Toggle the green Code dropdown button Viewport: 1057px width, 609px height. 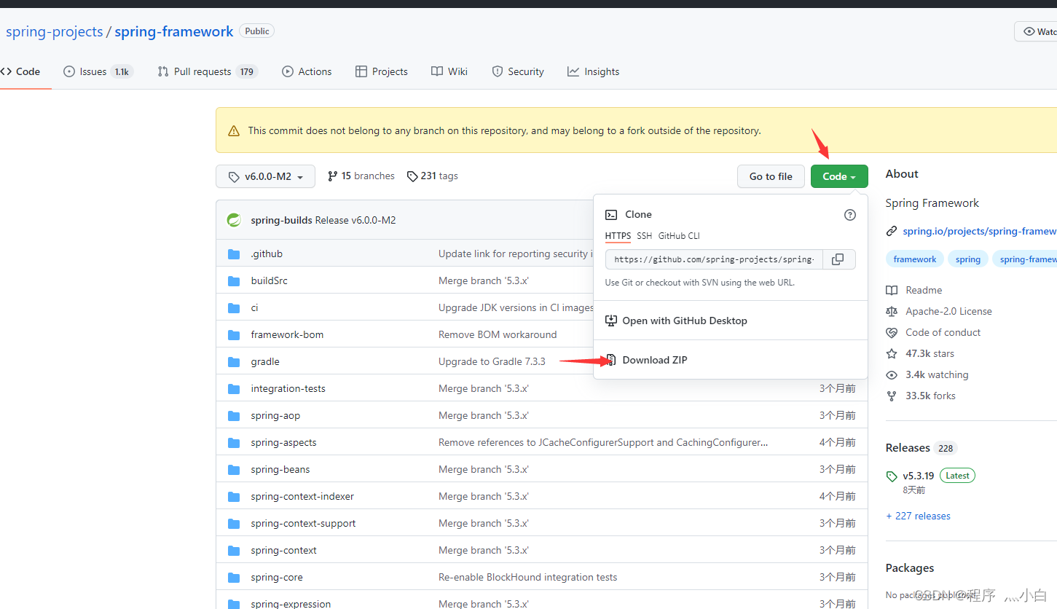click(839, 176)
